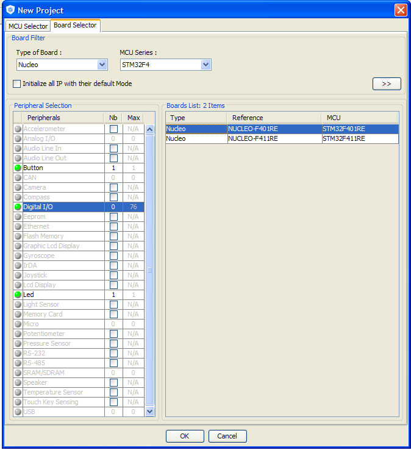Click the application icon in title bar
Viewport: 411px width, 450px height.
tap(10, 10)
